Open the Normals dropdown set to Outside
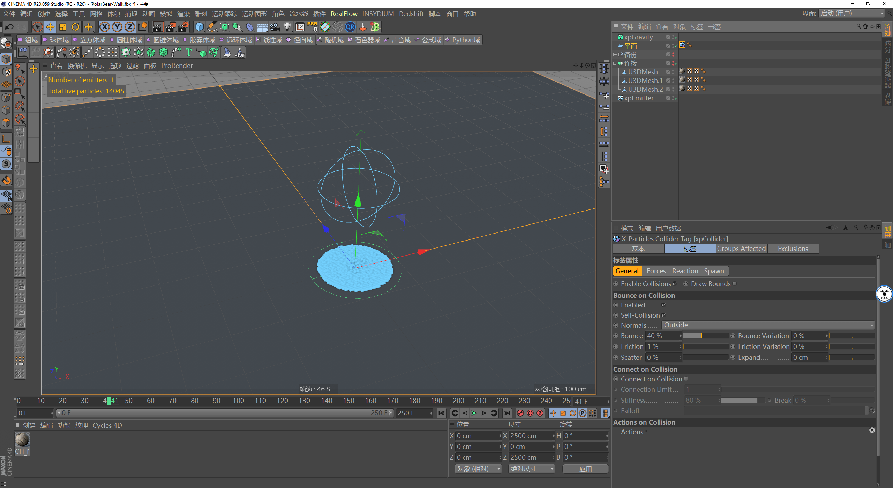This screenshot has width=893, height=488. click(x=767, y=325)
